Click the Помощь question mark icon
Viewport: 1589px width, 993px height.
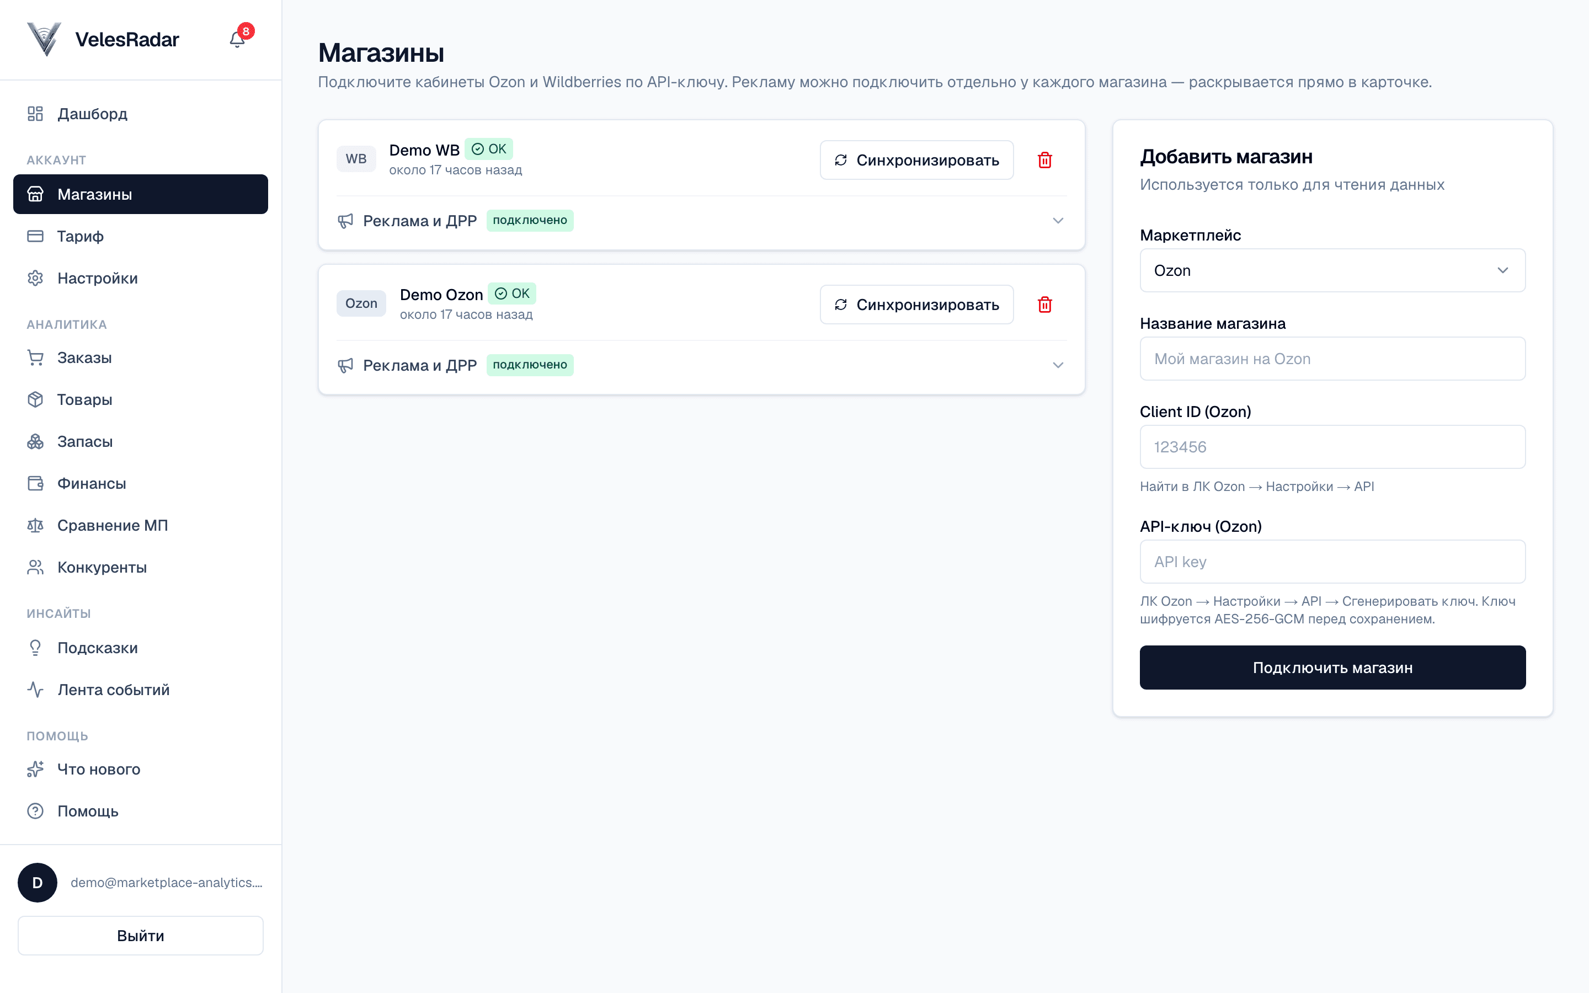click(x=35, y=811)
